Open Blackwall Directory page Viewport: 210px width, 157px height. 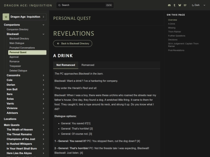[19, 39]
